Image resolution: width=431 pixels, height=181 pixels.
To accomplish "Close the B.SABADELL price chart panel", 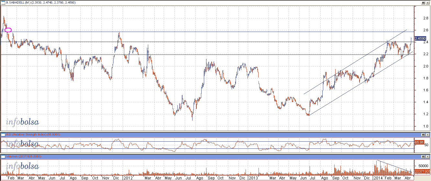I will (x=428, y=3).
